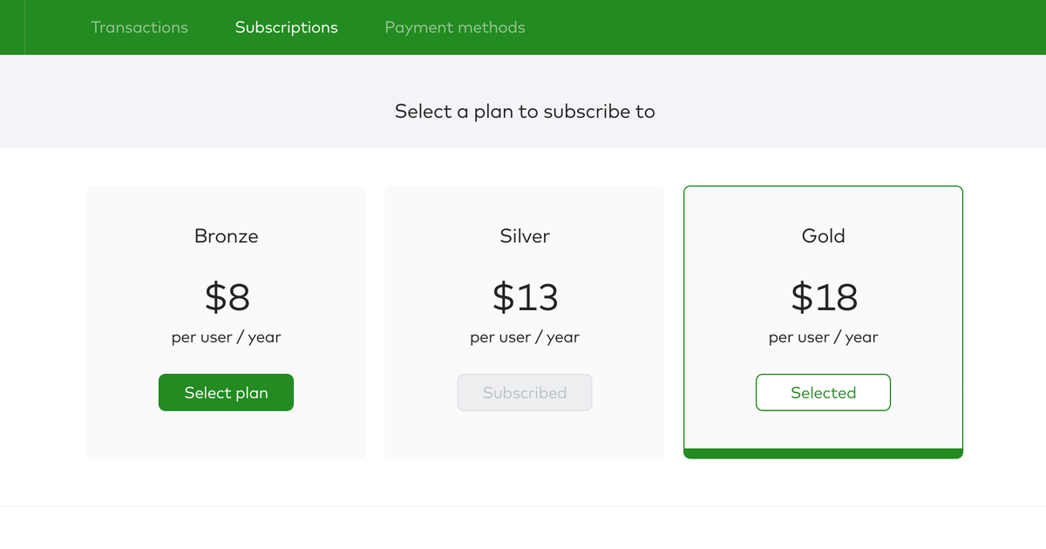
Task: Click the Subscribed button under Silver
Action: 524,392
